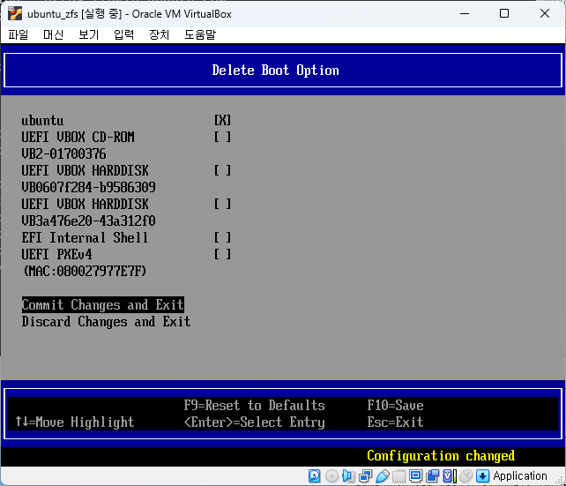Click the optical disc indicator in status bar
This screenshot has width=566, height=486.
coord(331,476)
